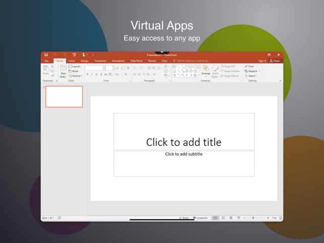Open the Section dropdown

(x=76, y=76)
